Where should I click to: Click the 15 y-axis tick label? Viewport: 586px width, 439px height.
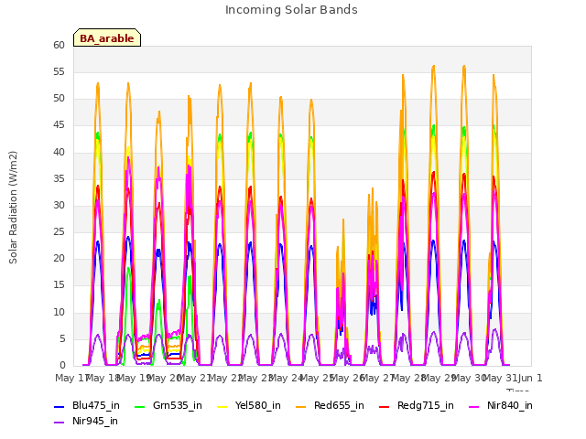59,285
